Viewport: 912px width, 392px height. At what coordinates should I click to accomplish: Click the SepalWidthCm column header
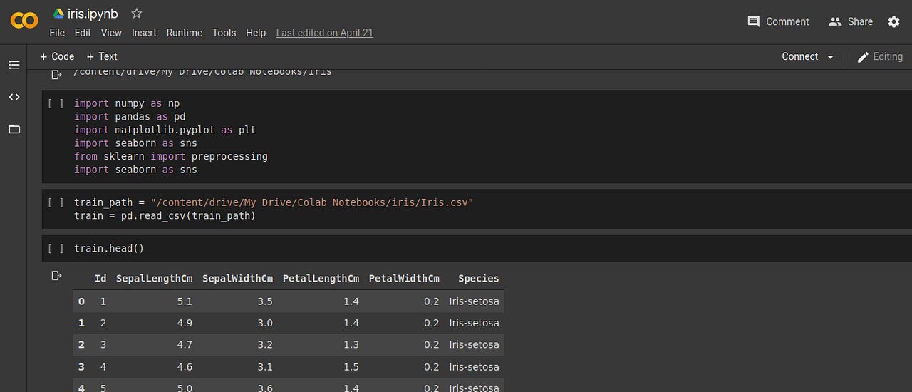click(237, 279)
